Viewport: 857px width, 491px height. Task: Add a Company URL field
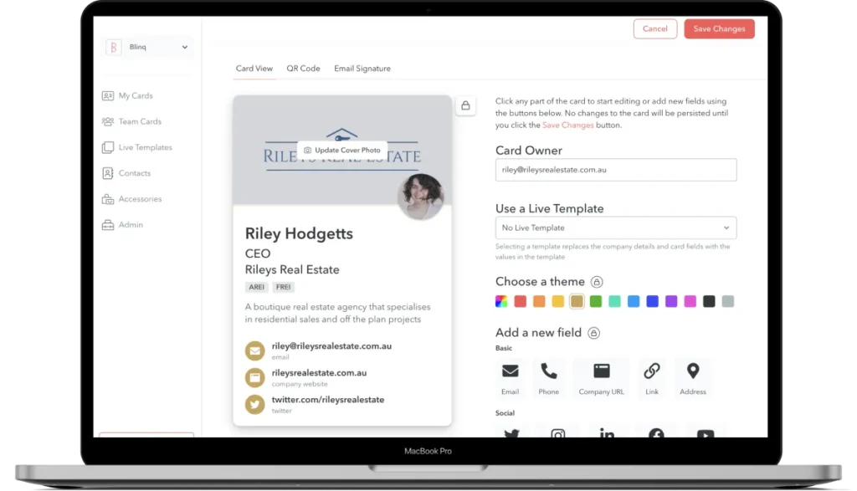601,376
